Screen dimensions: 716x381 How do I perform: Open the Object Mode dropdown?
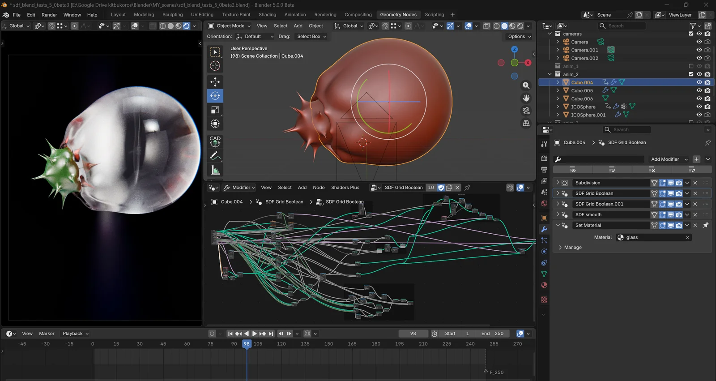tap(230, 26)
